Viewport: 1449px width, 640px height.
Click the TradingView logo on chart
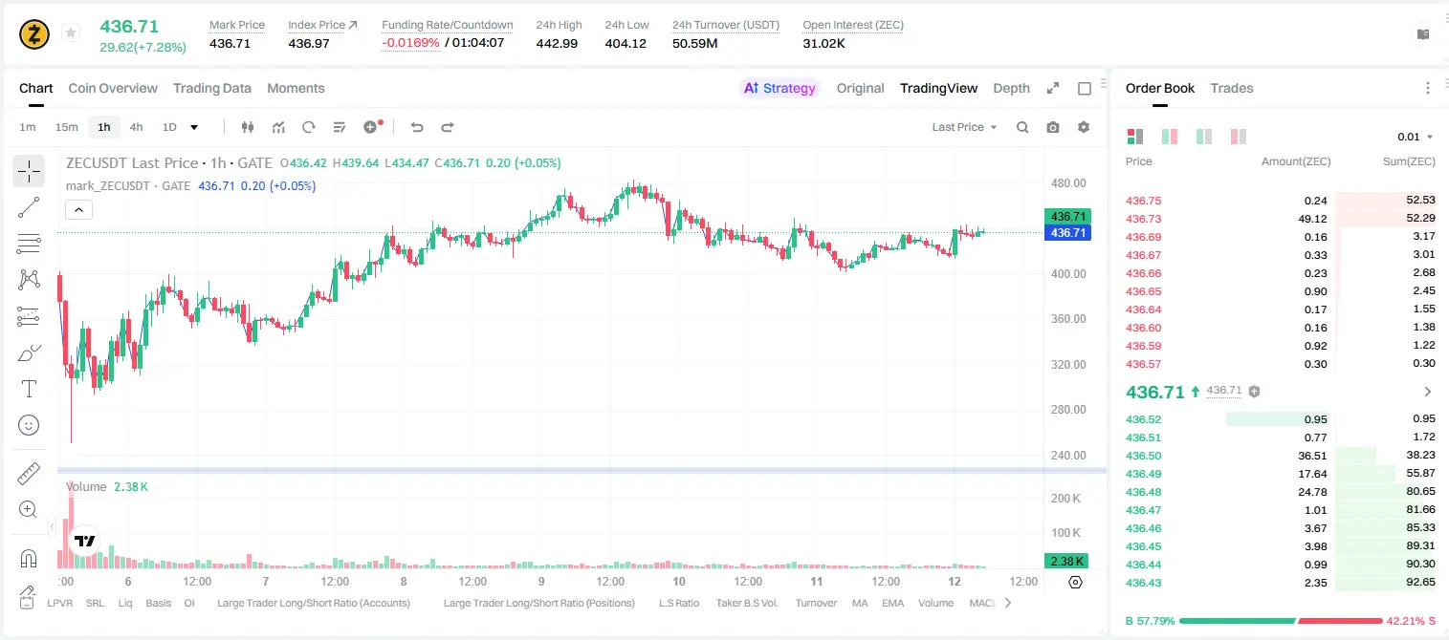coord(85,541)
